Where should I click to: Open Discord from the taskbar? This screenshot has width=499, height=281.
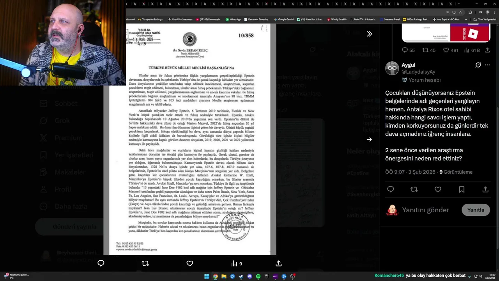[x=249, y=276]
